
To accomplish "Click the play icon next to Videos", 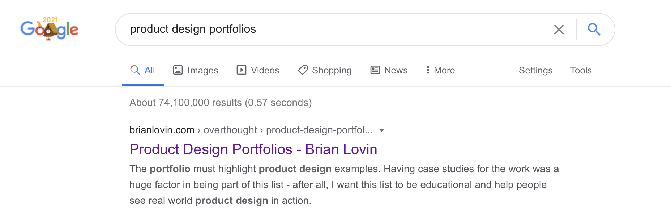I will (241, 70).
